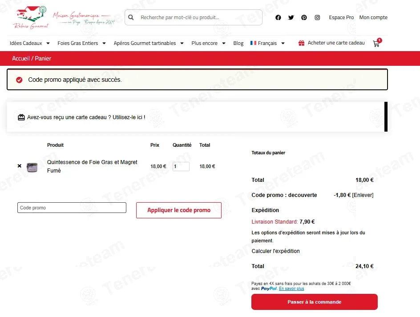Expand the Foies Gras Entiers dropdown arrow
This screenshot has width=420, height=317.
(104, 43)
